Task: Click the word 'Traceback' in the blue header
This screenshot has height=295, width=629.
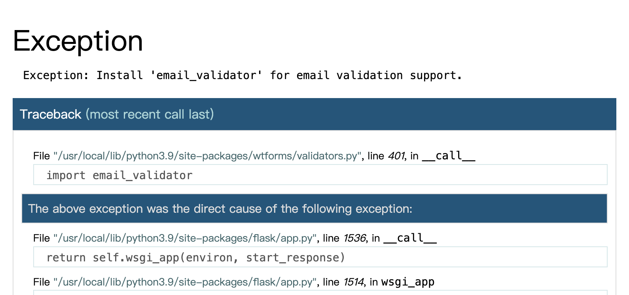Action: 50,114
